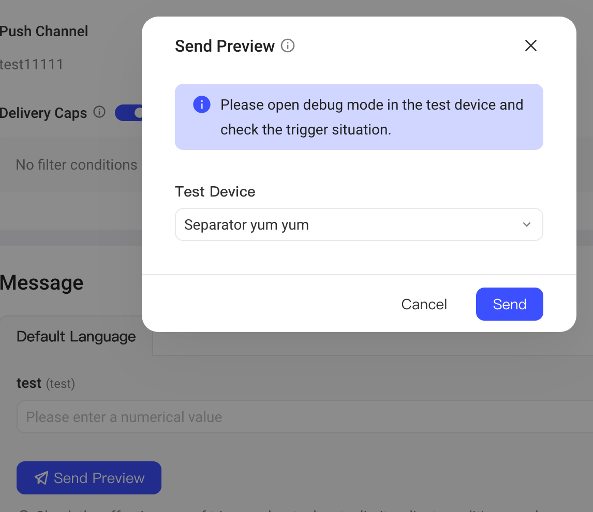Open the Test Device dropdown
Screen dimensions: 593x512
pyautogui.click(x=359, y=224)
